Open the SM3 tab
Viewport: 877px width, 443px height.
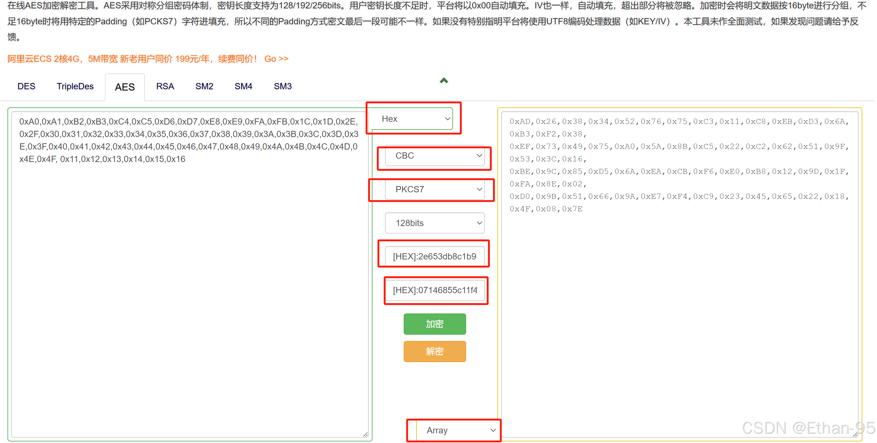click(283, 86)
